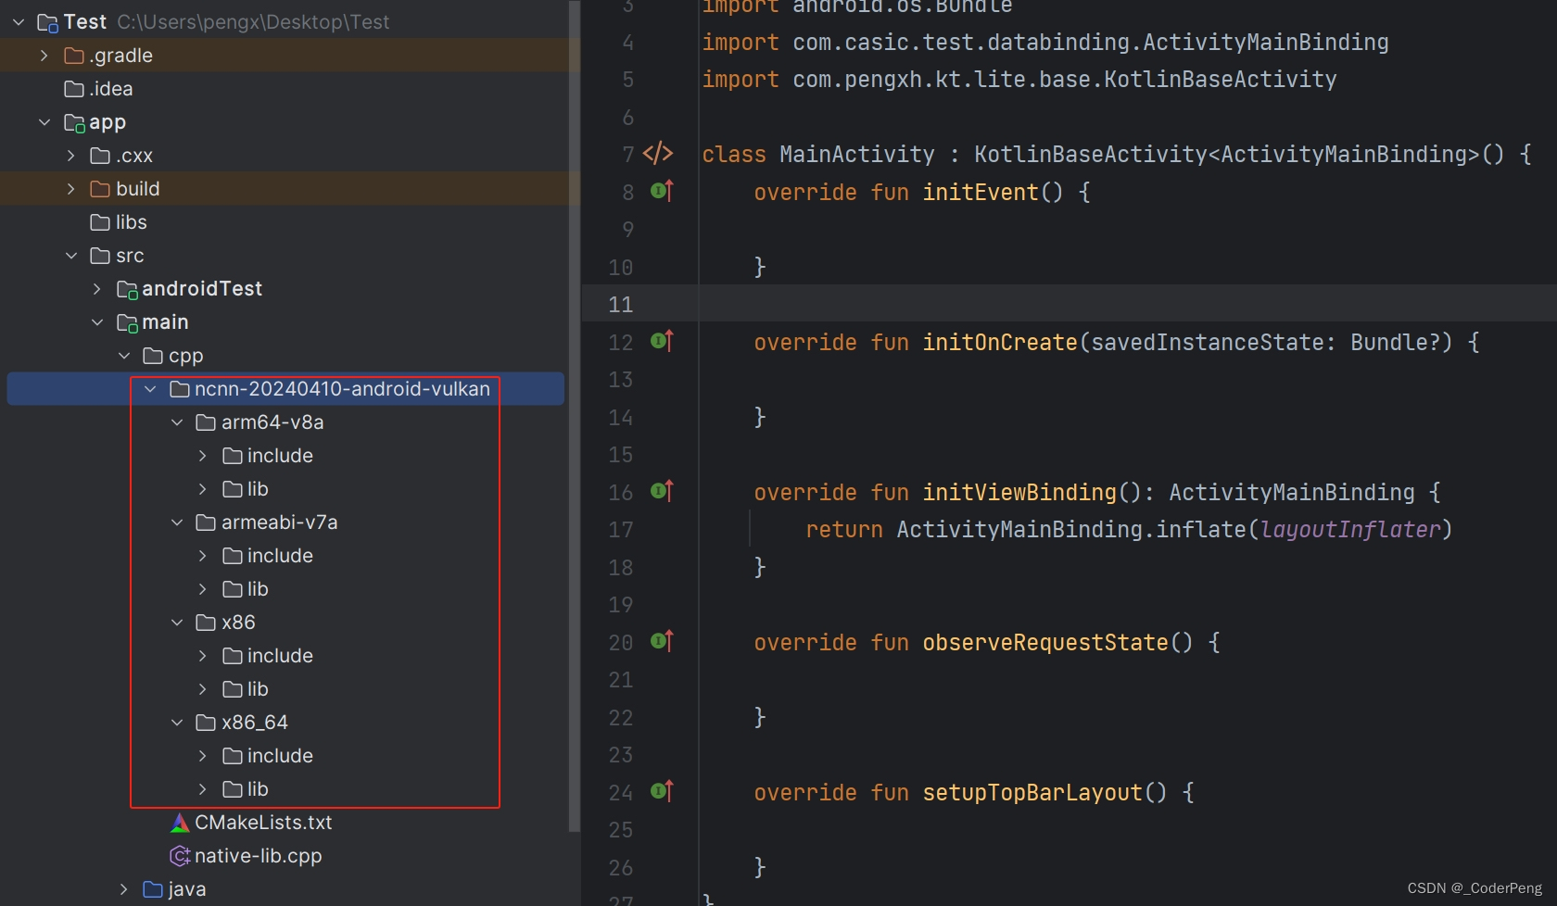
Task: Expand the build folder chevron
Action: tap(71, 189)
